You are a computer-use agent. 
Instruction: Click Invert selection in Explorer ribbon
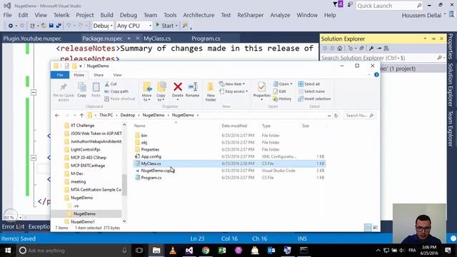click(x=314, y=99)
